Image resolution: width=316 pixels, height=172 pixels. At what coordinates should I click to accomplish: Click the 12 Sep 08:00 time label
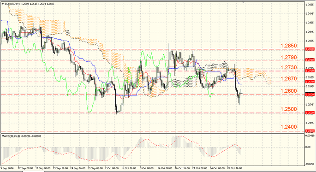[x=25, y=168]
